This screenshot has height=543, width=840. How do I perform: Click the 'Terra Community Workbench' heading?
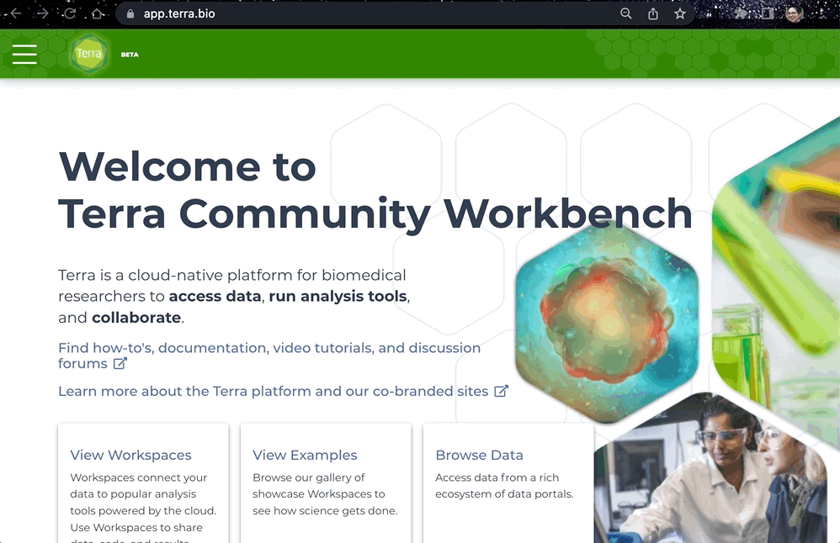pyautogui.click(x=375, y=214)
